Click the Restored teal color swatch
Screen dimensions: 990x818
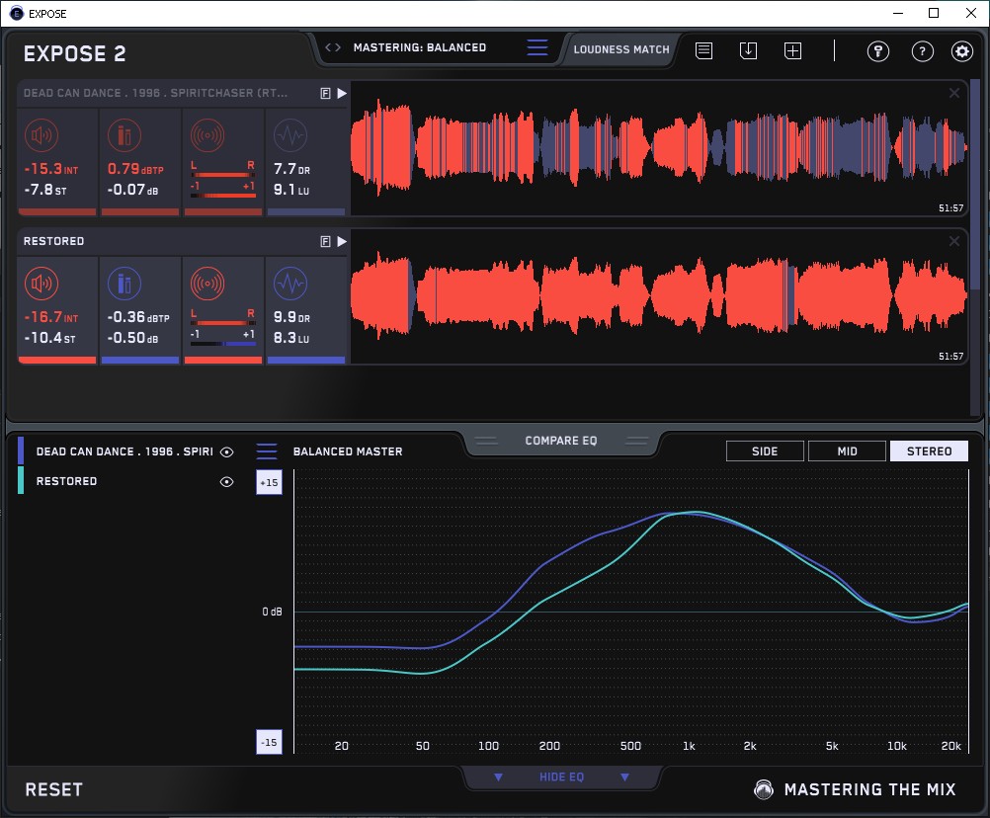tap(21, 480)
